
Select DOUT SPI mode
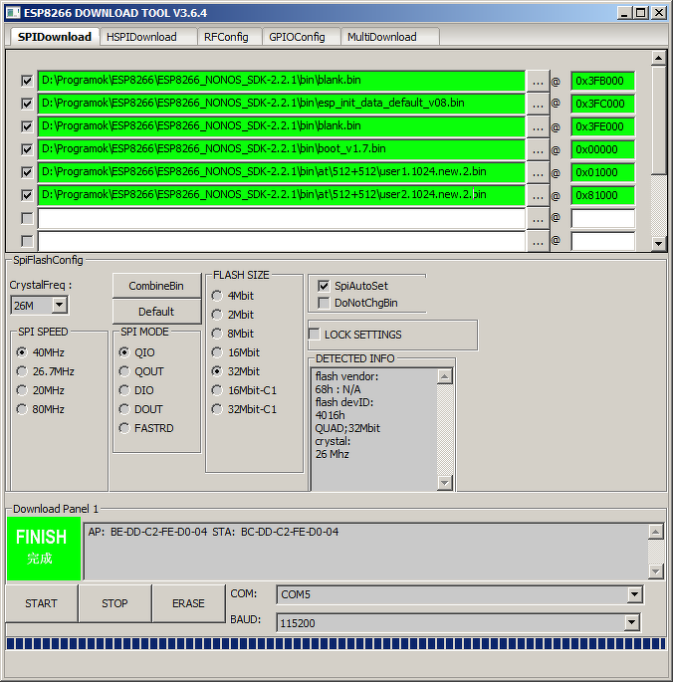click(141, 409)
